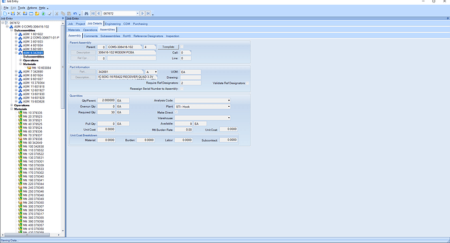Viewport: 450px width, 243px height.
Task: Expand the ASM 7 342690 tree node
Action: tap(16, 72)
